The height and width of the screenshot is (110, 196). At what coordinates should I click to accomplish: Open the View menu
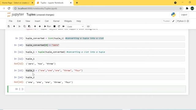pyautogui.click(x=28, y=21)
